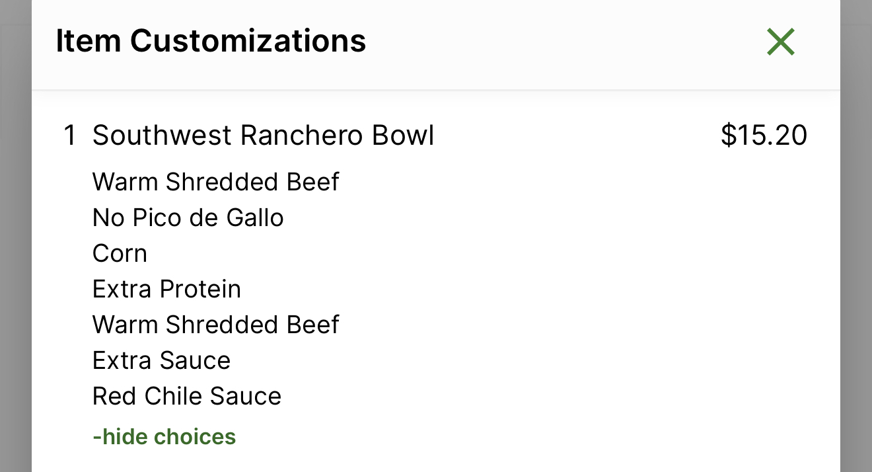Close the Item Customizations dialog
The height and width of the screenshot is (472, 872).
[x=780, y=41]
